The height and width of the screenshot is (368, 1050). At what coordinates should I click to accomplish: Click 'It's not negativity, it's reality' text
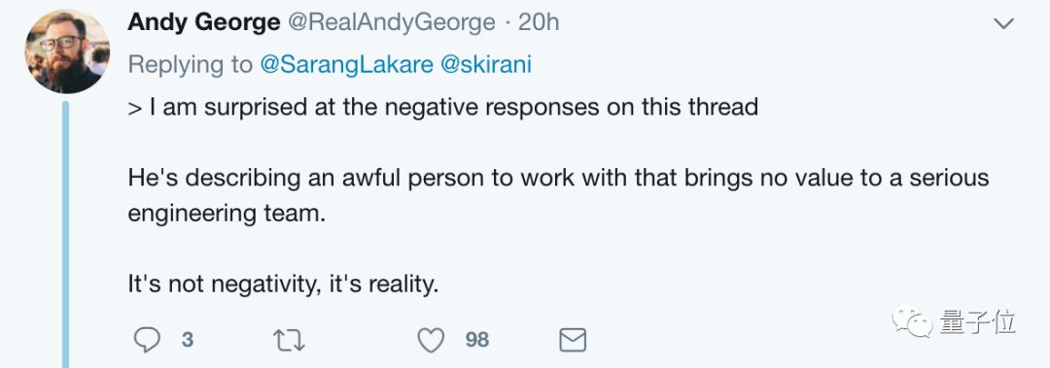283,285
